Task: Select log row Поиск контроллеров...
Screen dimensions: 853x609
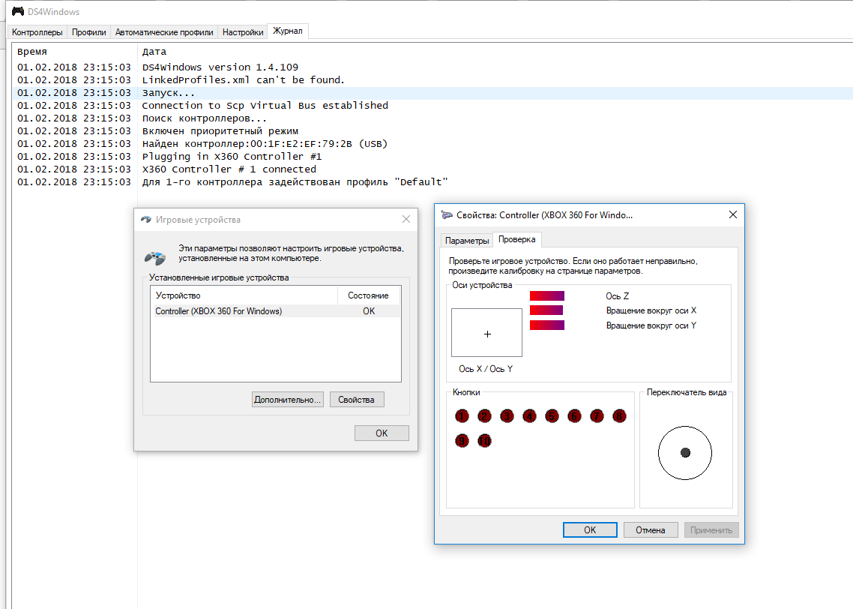Action: [432, 118]
